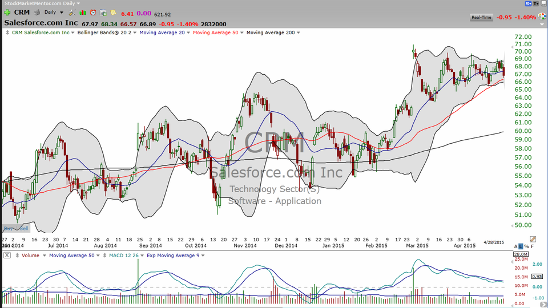Click the reorder handle before CRM Salesforce.com label
Image resolution: width=548 pixels, height=308 pixels.
pos(7,33)
